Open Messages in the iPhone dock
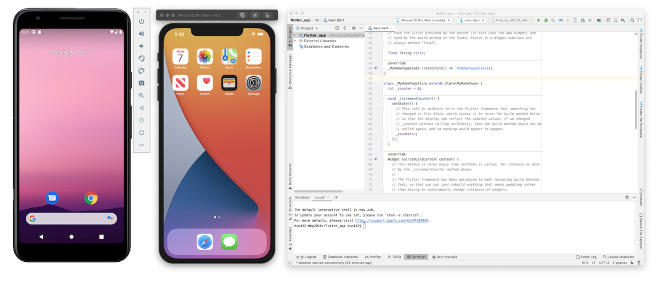Viewport: 658px width, 281px height. pos(229,242)
